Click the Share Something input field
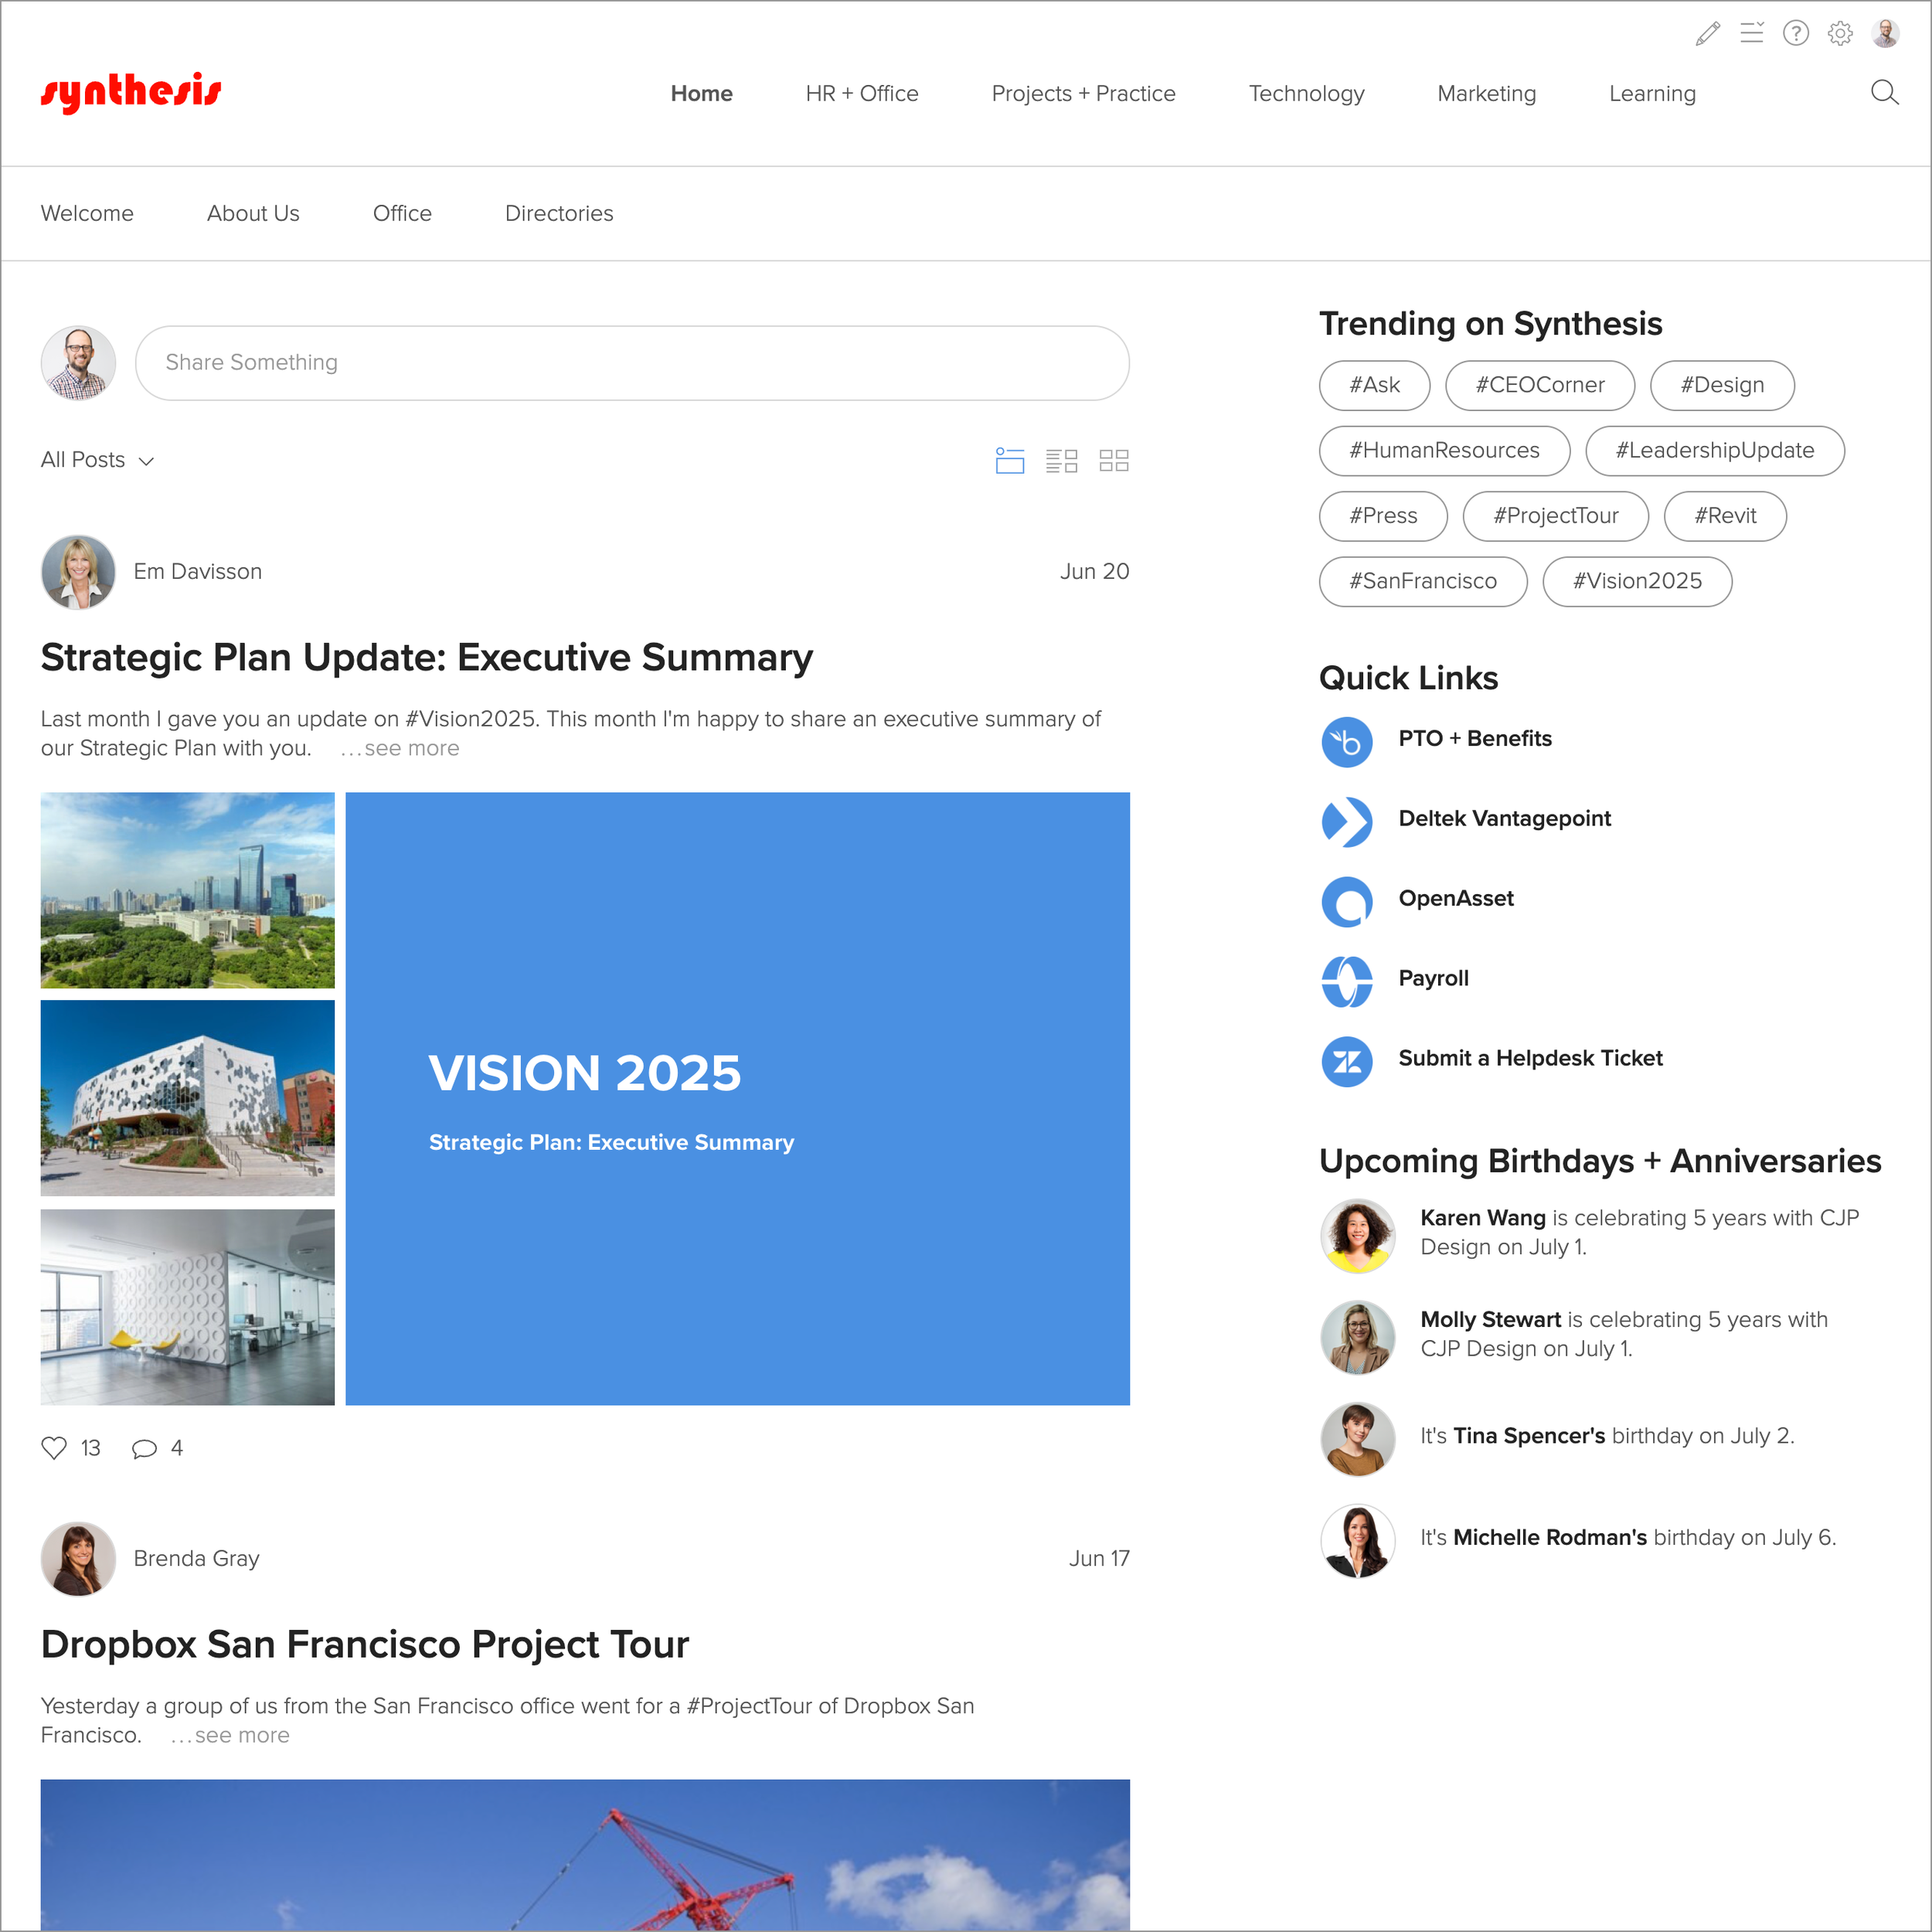 tap(632, 362)
